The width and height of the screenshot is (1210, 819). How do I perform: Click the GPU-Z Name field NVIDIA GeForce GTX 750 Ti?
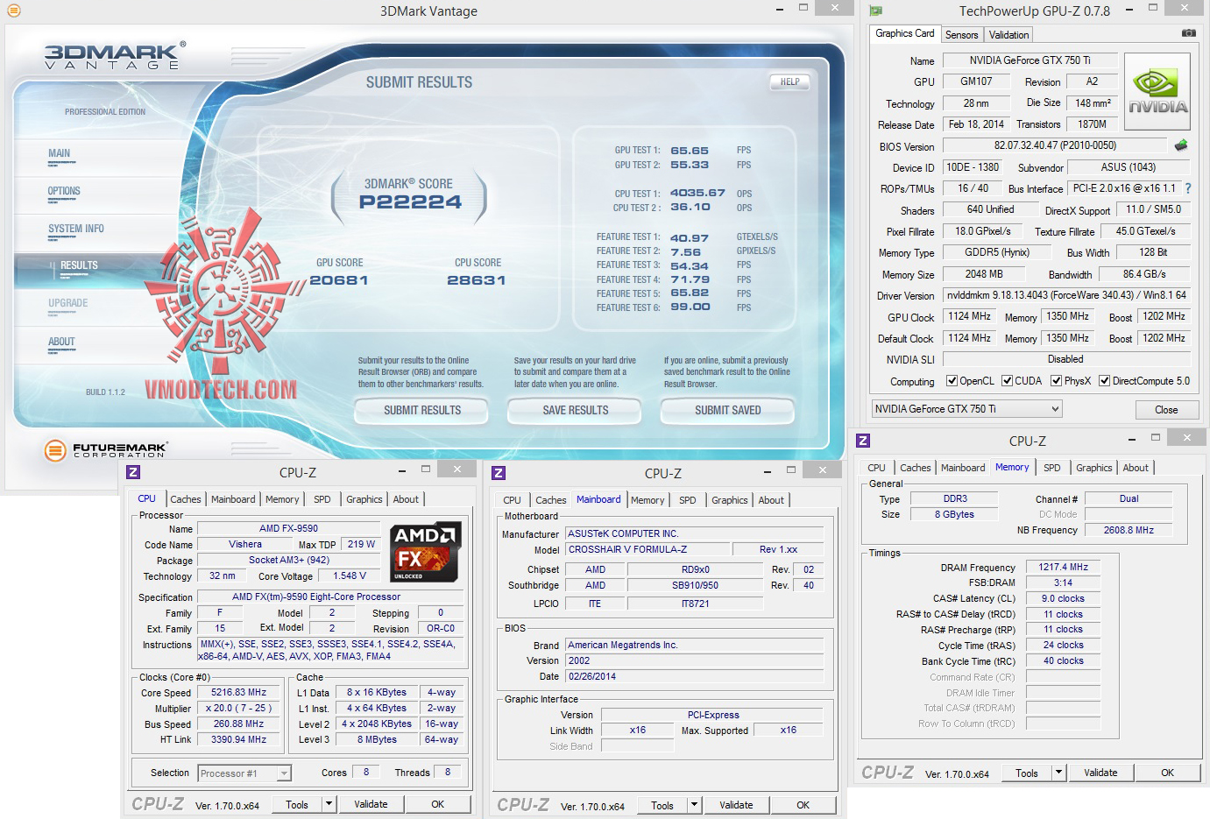pos(1030,60)
